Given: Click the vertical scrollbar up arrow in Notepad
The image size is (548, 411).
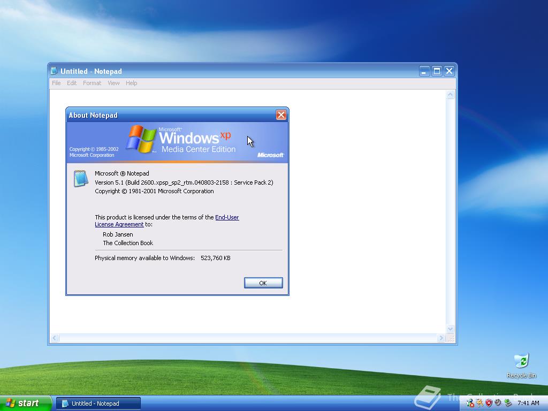Looking at the screenshot, I should click(450, 94).
